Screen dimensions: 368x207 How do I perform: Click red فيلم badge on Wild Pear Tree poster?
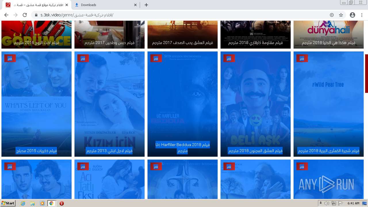pos(302,58)
